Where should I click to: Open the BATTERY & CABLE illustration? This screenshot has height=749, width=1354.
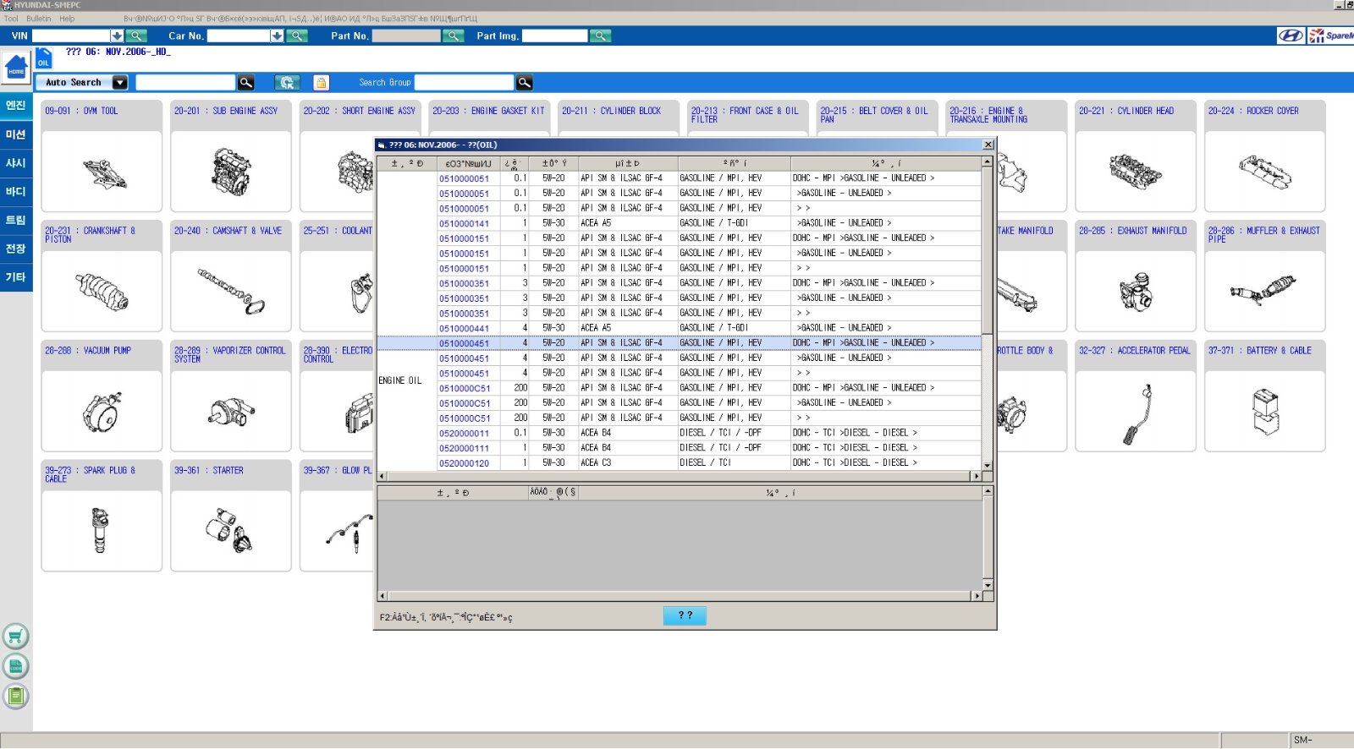coord(1264,412)
